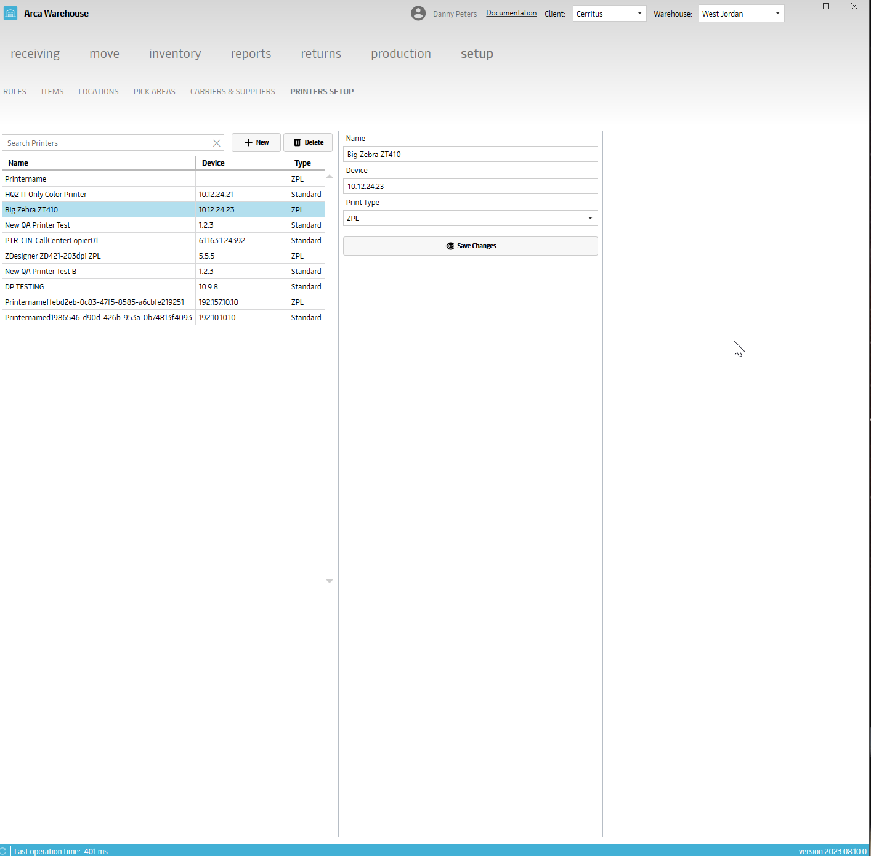Switch to the LOCATIONS tab
This screenshot has height=856, width=871.
(x=99, y=91)
